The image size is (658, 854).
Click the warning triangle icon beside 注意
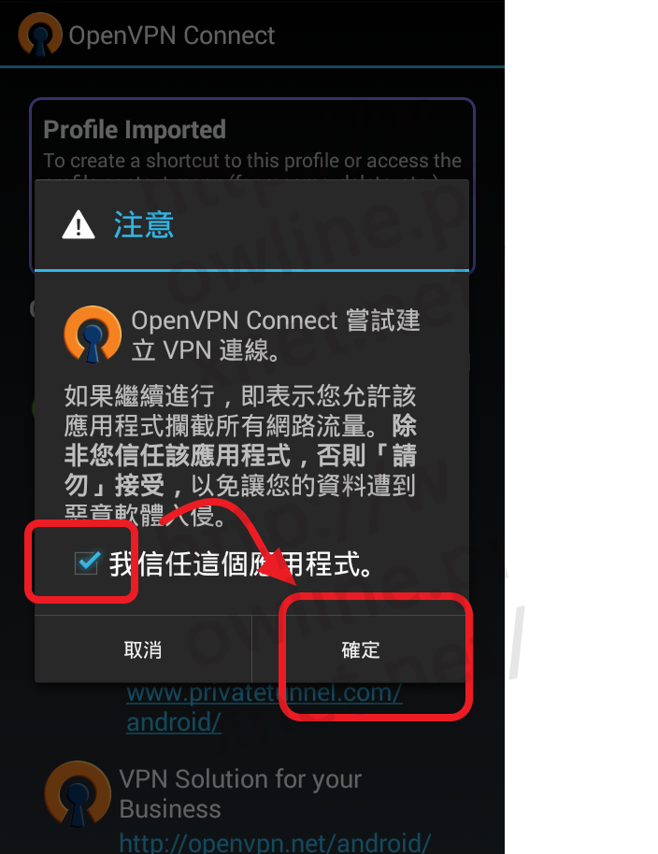[x=79, y=225]
